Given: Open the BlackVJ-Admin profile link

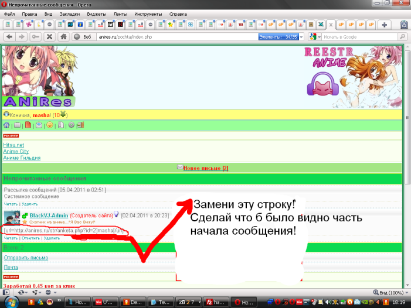Looking at the screenshot, I should pos(49,215).
